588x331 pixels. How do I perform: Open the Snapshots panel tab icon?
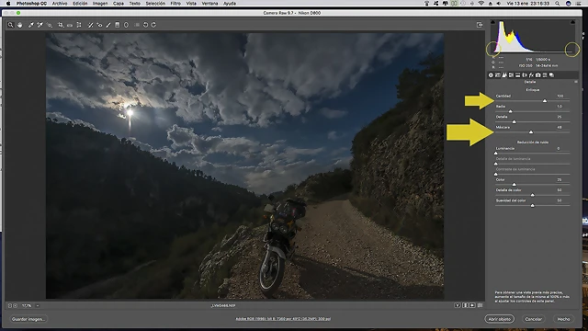tap(551, 75)
